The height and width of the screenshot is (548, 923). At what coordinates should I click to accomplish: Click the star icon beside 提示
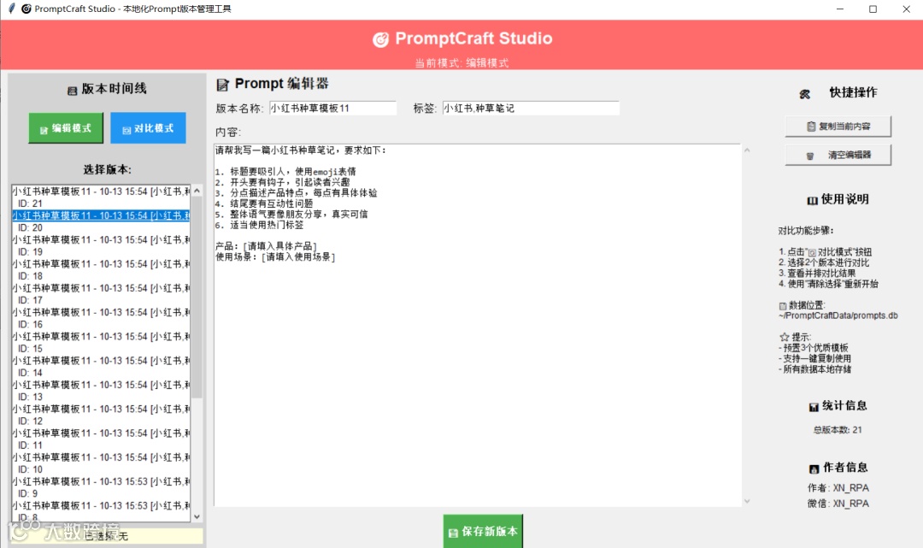(784, 338)
